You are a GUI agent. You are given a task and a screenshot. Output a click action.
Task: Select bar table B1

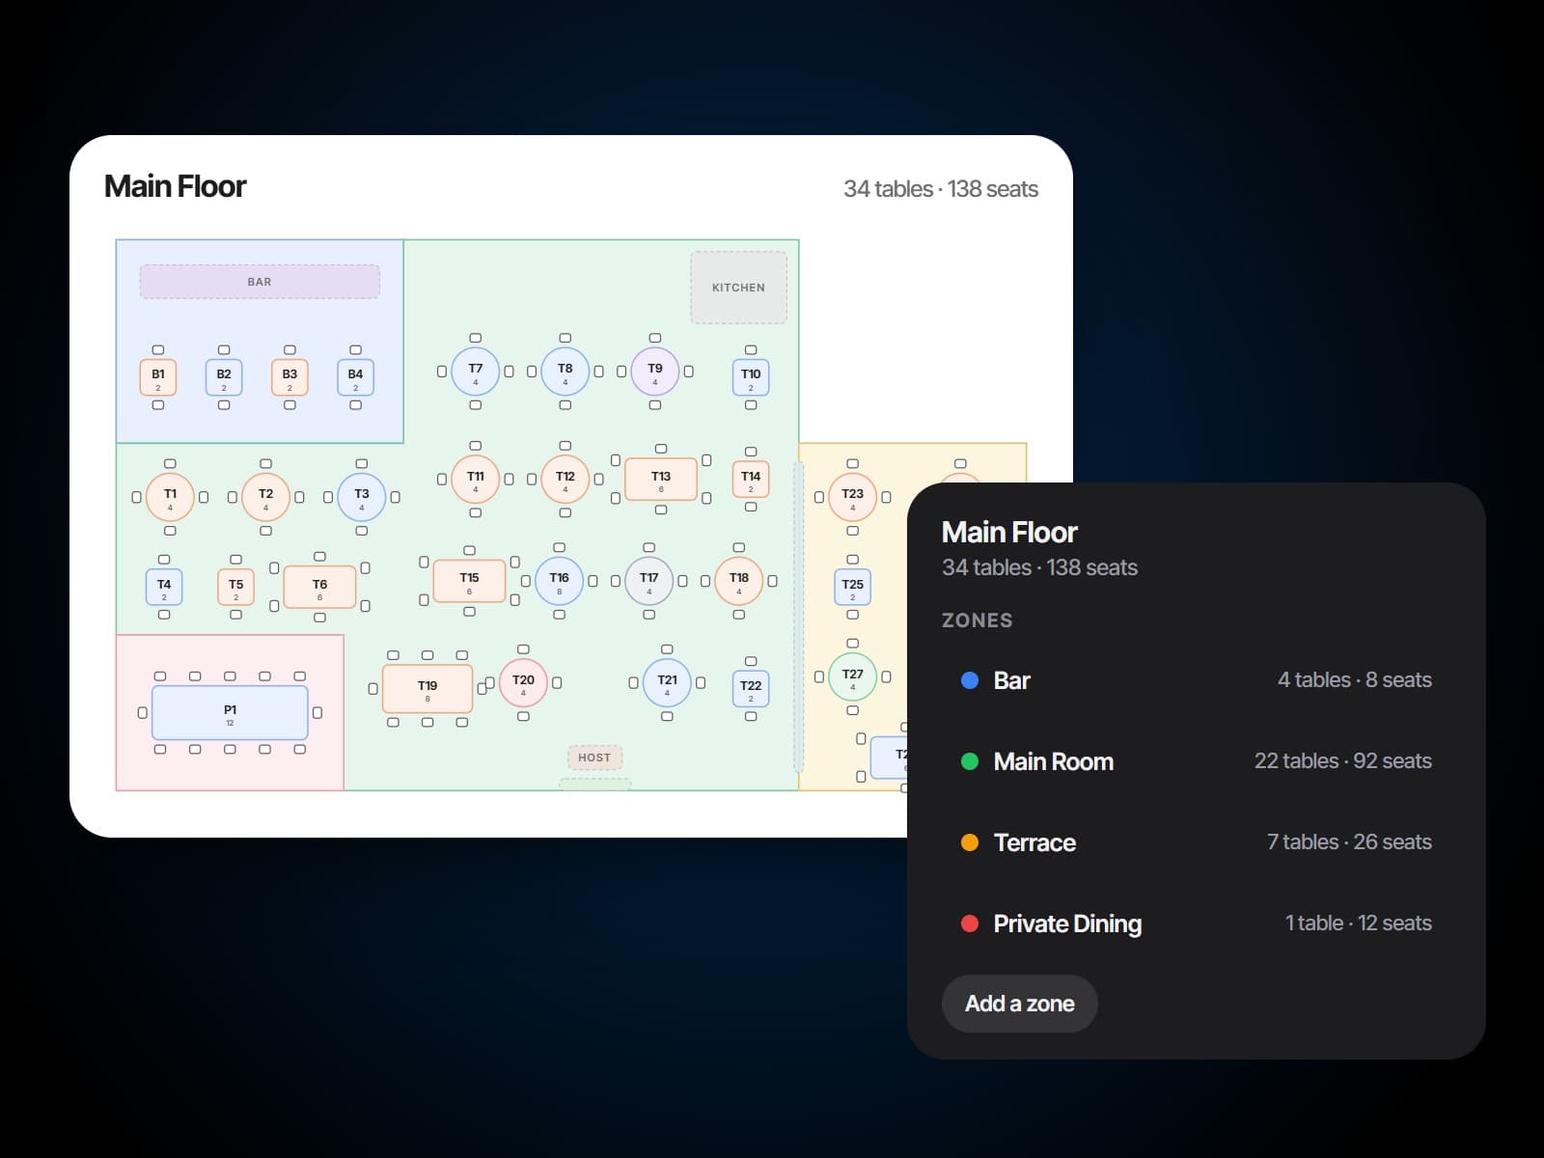(x=158, y=377)
